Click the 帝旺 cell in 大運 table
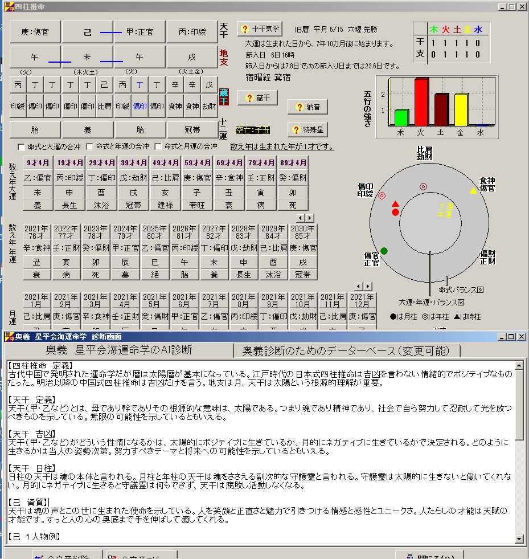This screenshot has width=529, height=559. click(198, 205)
